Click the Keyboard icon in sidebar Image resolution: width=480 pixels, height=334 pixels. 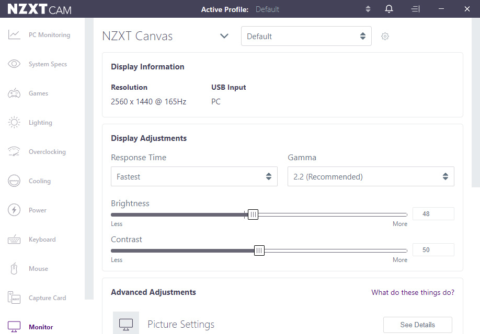(14, 240)
